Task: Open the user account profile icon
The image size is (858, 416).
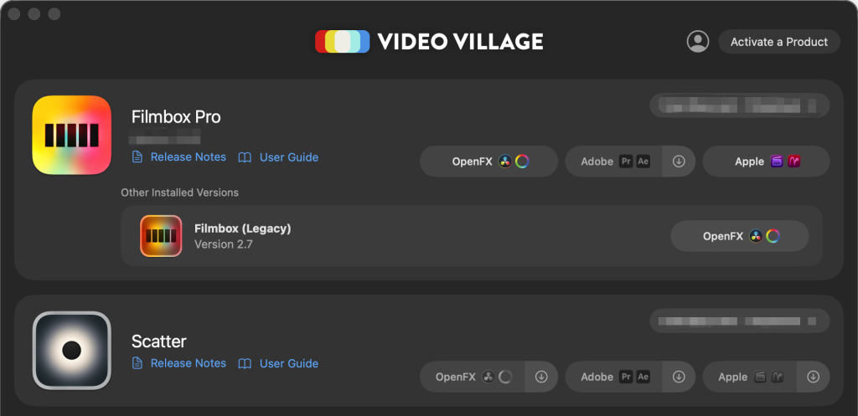Action: click(x=698, y=42)
